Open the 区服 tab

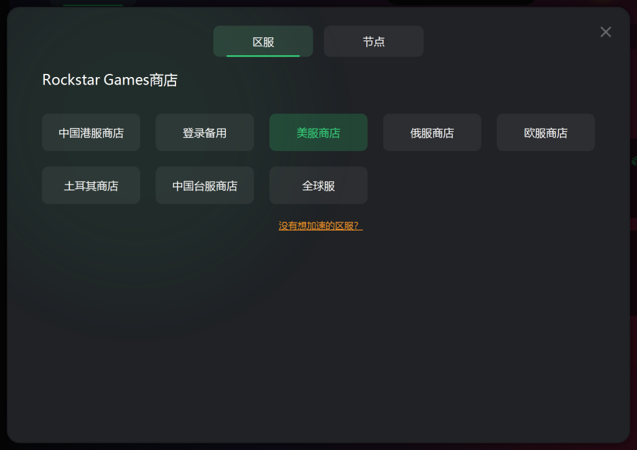pos(263,42)
